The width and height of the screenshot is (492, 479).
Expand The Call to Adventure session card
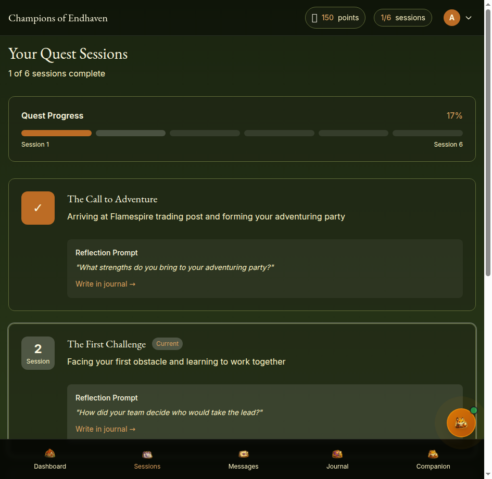click(x=112, y=199)
